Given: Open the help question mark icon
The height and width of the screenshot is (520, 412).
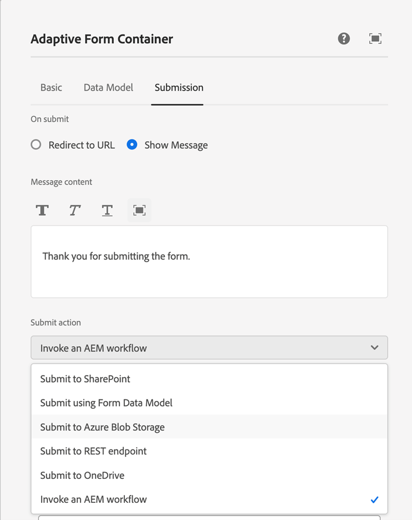Looking at the screenshot, I should pyautogui.click(x=344, y=38).
